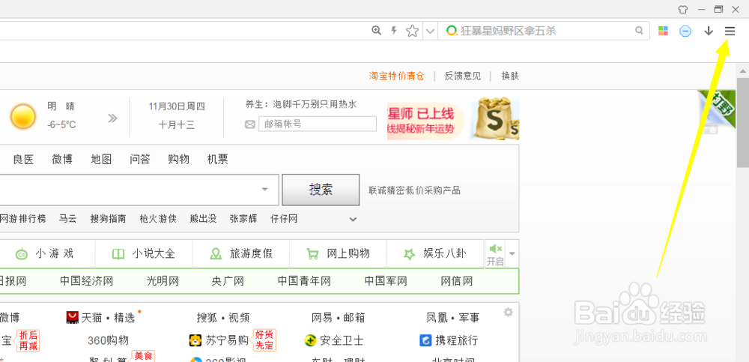This screenshot has height=362, width=749.
Task: Open 网易·邮箱 link
Action: click(339, 318)
